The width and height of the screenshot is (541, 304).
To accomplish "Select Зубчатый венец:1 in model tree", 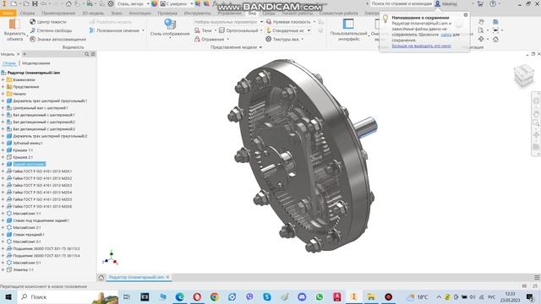I will [28, 143].
